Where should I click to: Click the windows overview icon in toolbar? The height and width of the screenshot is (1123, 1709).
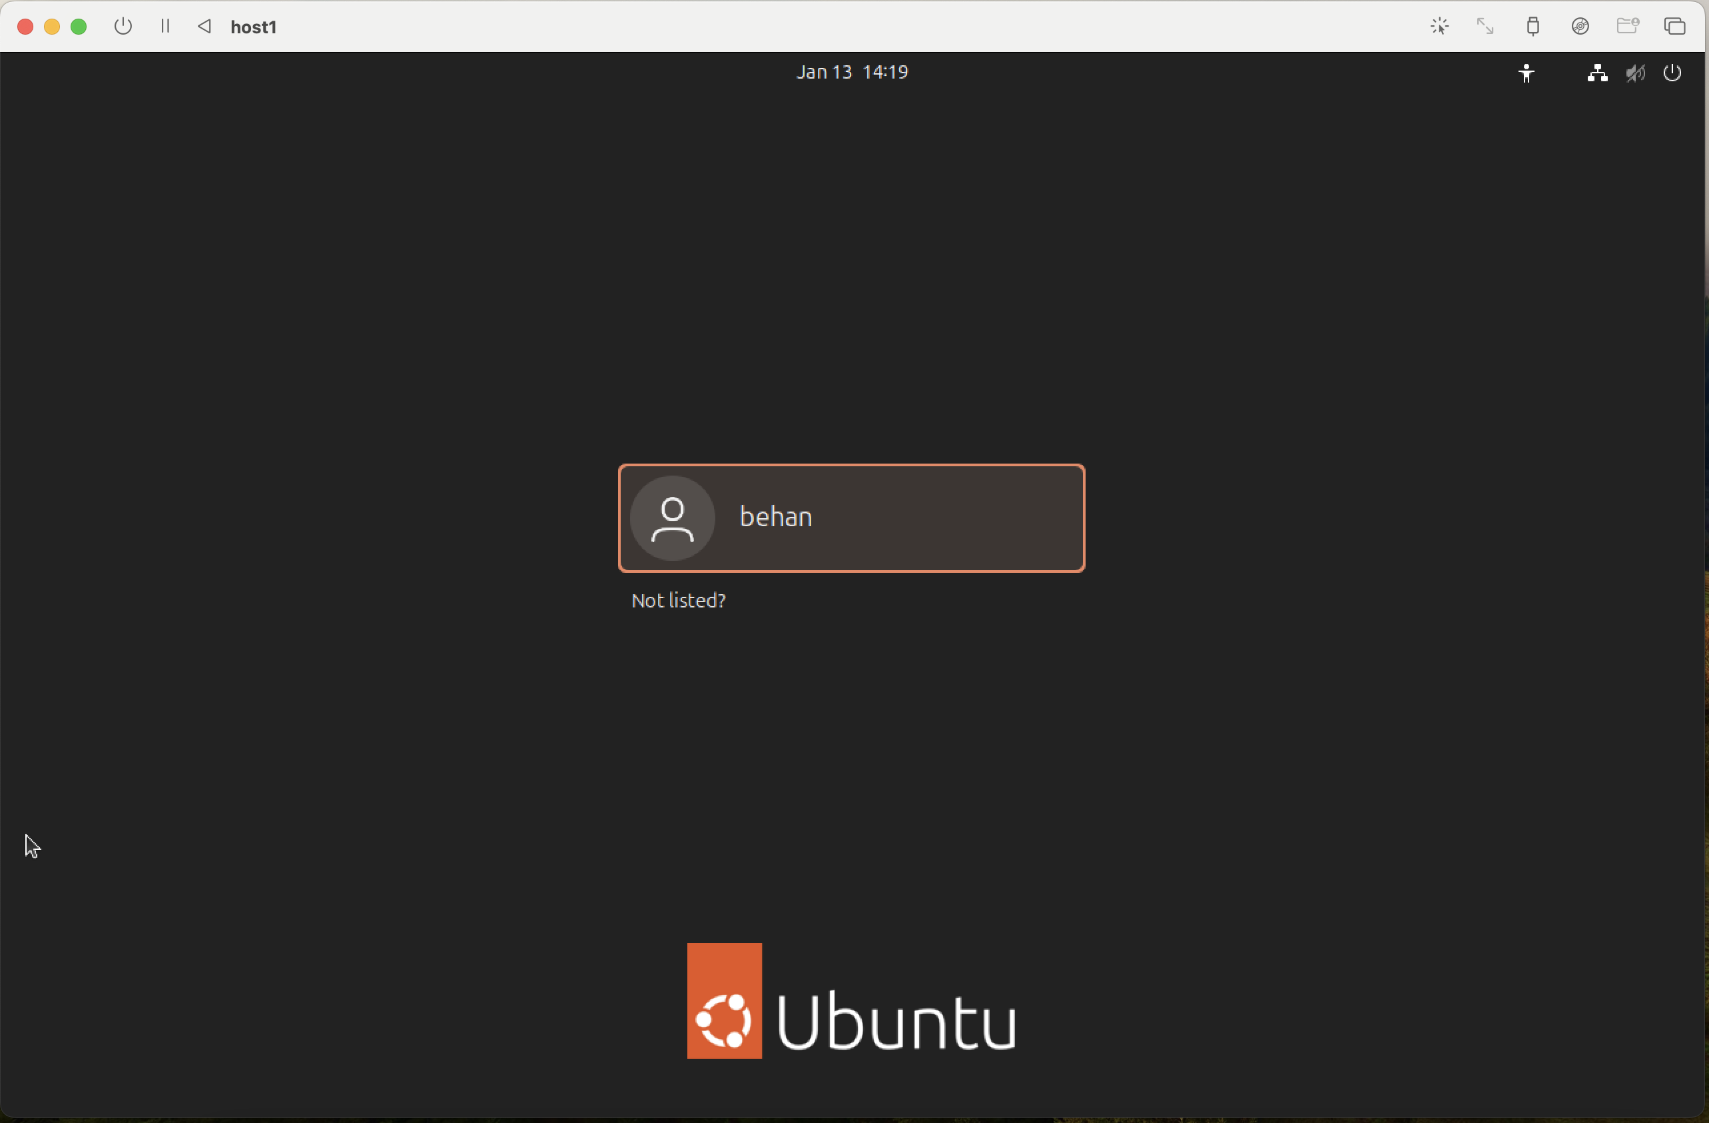point(1674,27)
